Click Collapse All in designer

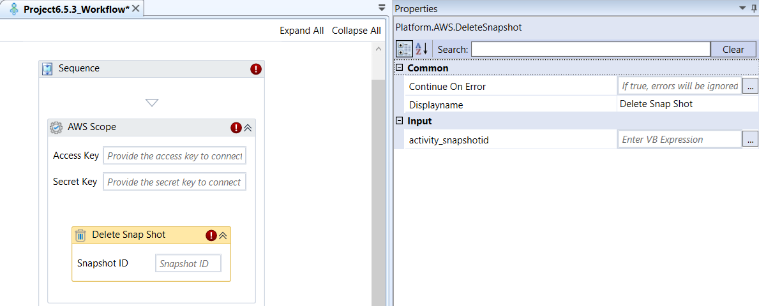click(x=356, y=31)
